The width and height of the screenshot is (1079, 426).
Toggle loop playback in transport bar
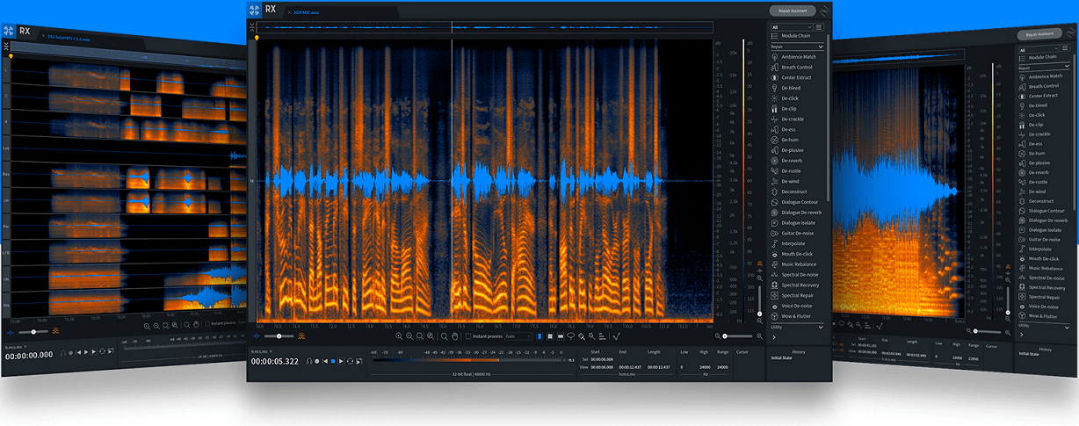tap(350, 361)
